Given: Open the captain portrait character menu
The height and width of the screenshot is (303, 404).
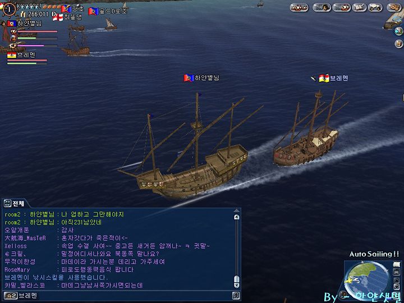Looking at the screenshot, I should click(x=322, y=7).
